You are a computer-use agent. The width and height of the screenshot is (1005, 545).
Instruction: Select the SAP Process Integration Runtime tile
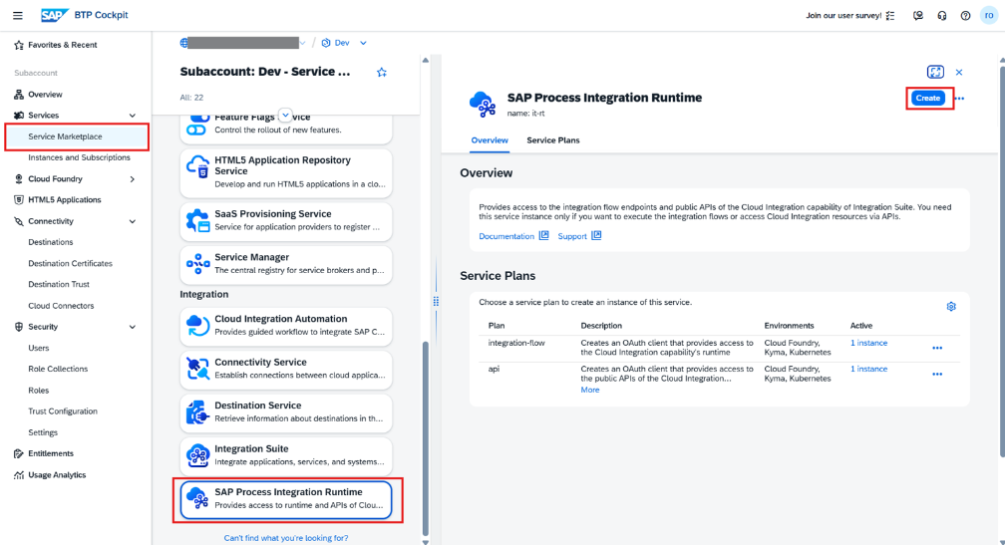point(286,499)
